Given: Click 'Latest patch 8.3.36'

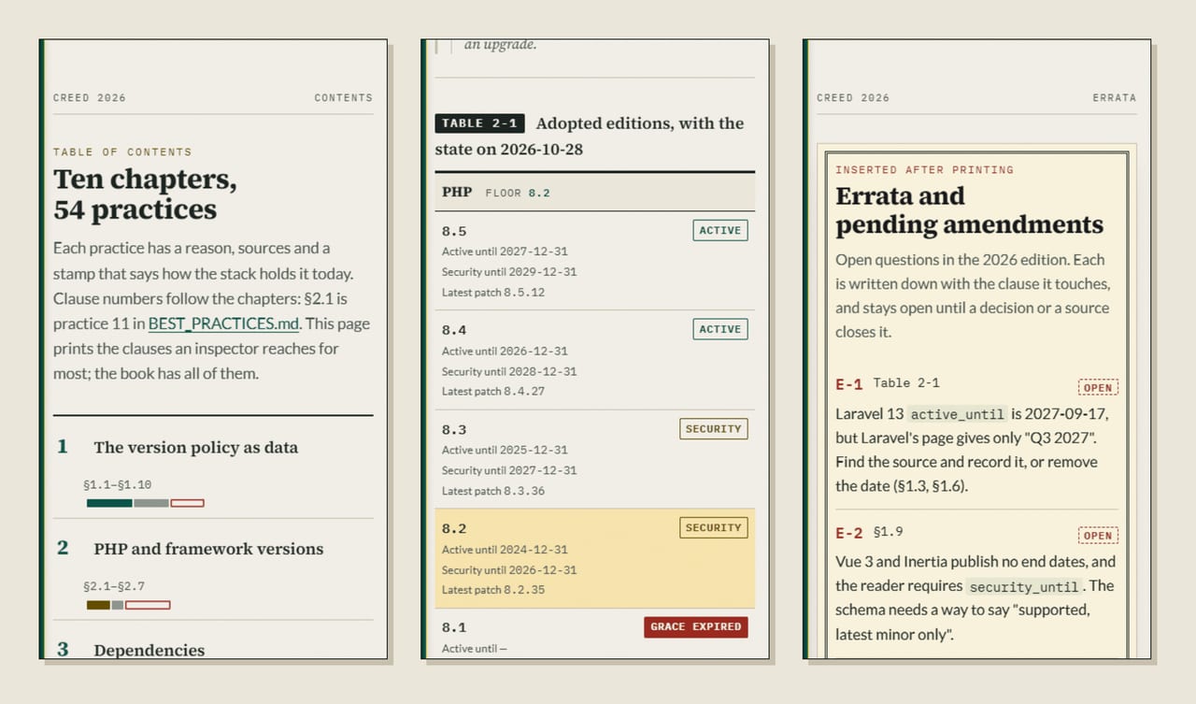Looking at the screenshot, I should pyautogui.click(x=493, y=491).
